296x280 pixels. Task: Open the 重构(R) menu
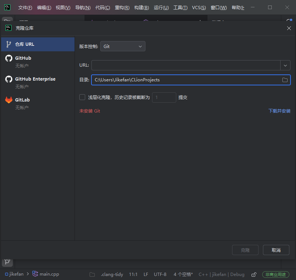[122, 8]
